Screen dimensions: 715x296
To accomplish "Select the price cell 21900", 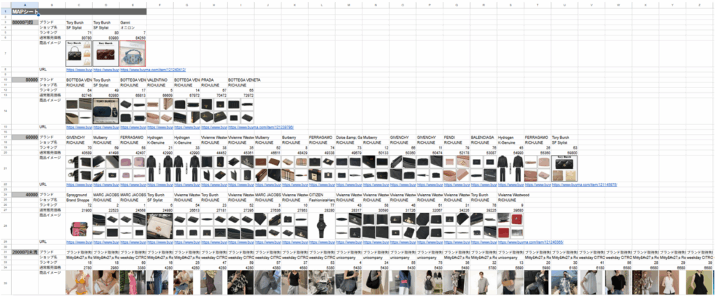I will click(x=79, y=210).
